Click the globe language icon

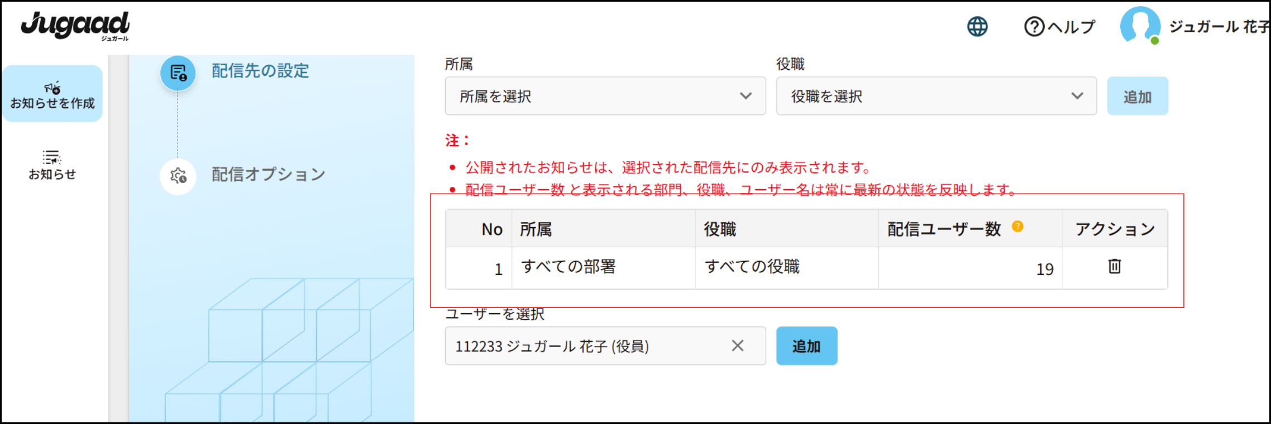(977, 26)
